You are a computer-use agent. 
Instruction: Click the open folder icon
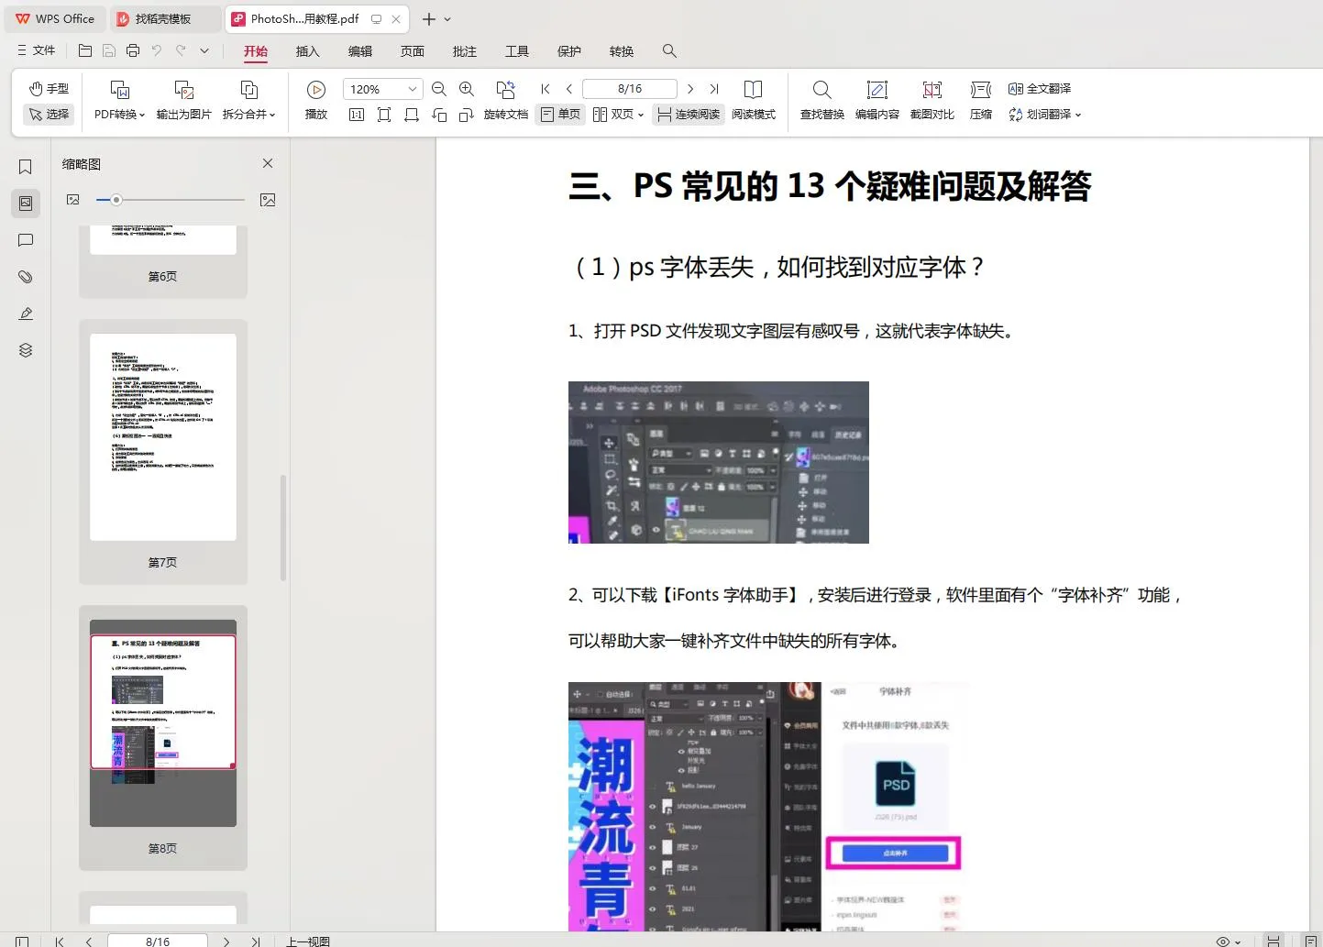click(x=85, y=50)
